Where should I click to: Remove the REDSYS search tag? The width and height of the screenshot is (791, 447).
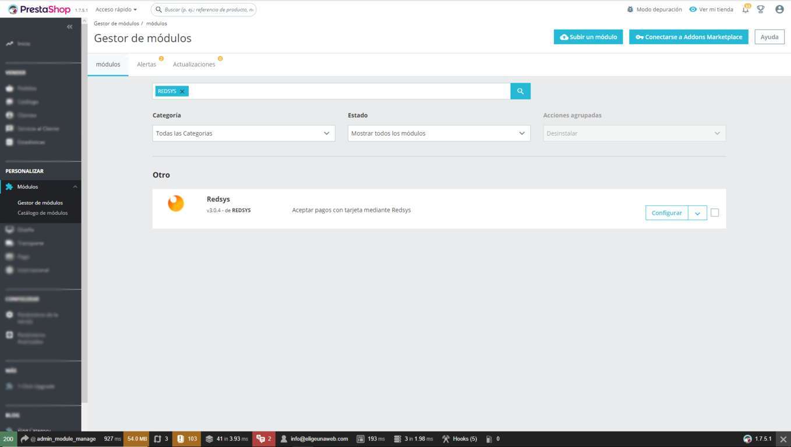[182, 91]
